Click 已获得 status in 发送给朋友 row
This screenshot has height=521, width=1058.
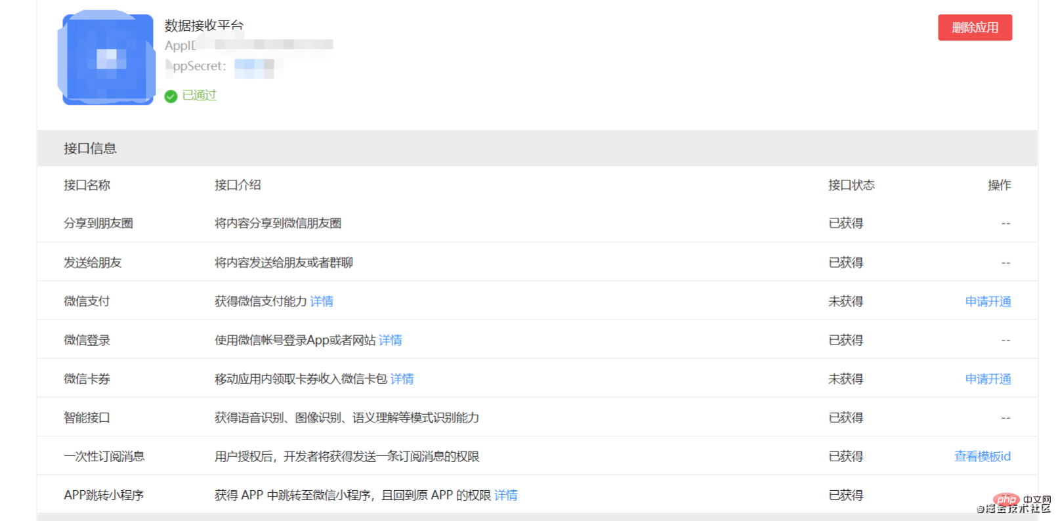(x=846, y=262)
